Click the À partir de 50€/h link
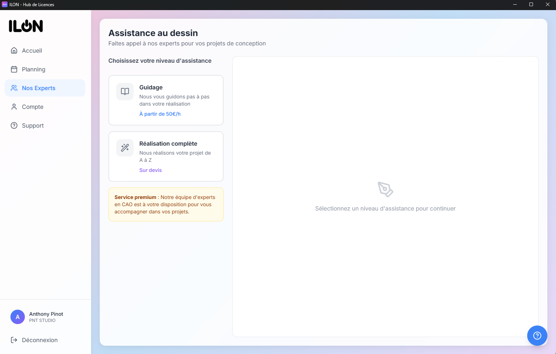Viewport: 556px width, 354px height. coord(160,114)
